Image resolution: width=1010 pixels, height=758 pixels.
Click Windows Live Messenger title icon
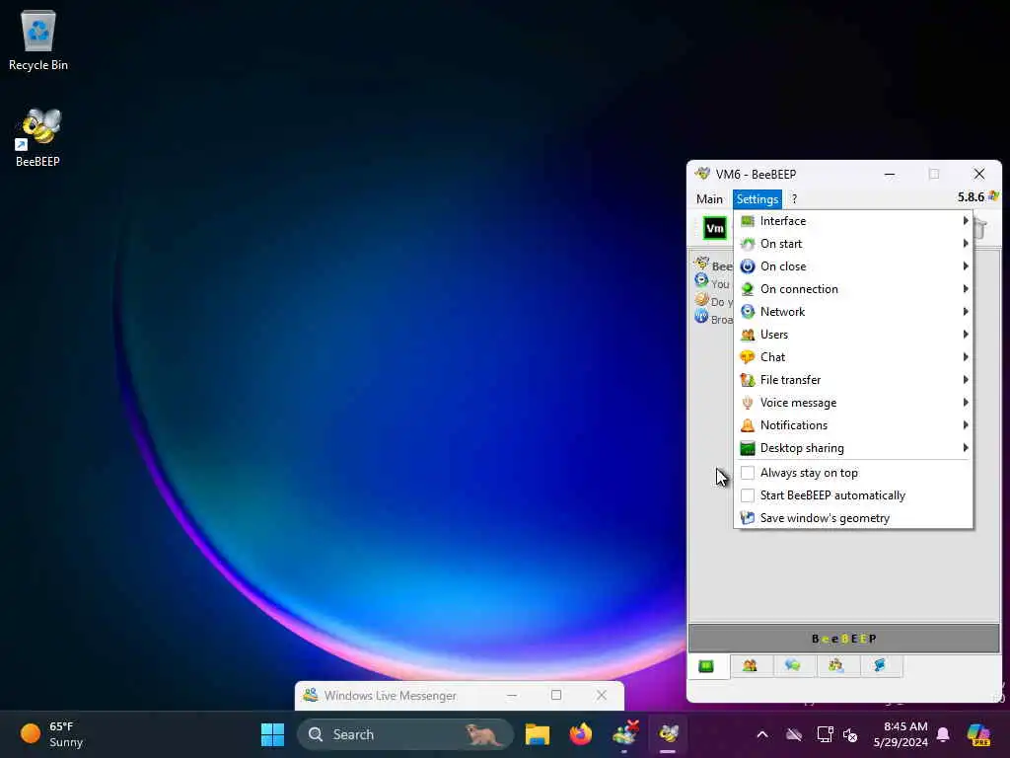coord(311,695)
